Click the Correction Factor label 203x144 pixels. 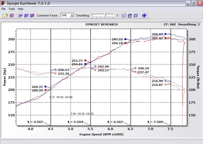pos(47,15)
